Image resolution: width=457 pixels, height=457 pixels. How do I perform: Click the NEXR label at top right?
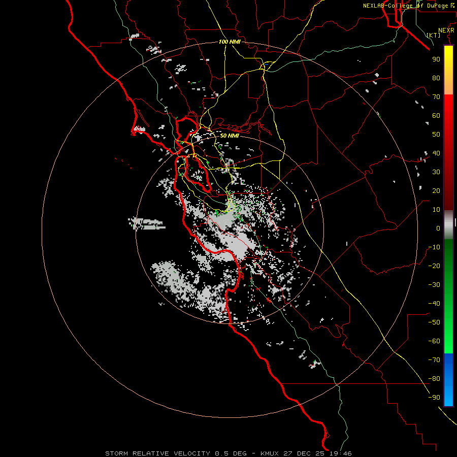(446, 30)
